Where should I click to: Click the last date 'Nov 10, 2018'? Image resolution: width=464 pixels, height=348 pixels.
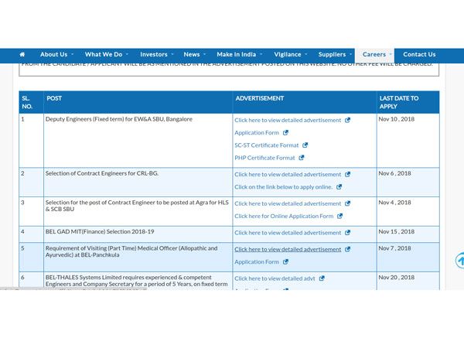click(397, 119)
